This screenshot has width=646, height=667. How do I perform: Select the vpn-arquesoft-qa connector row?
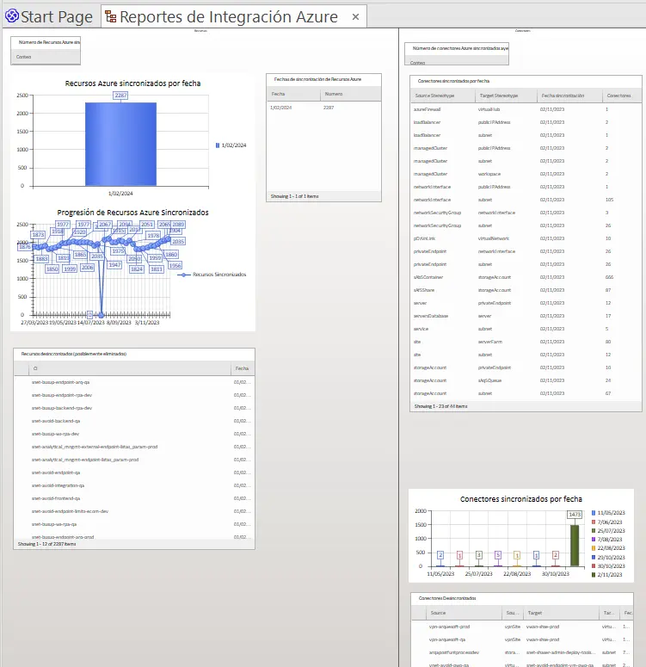(x=522, y=639)
